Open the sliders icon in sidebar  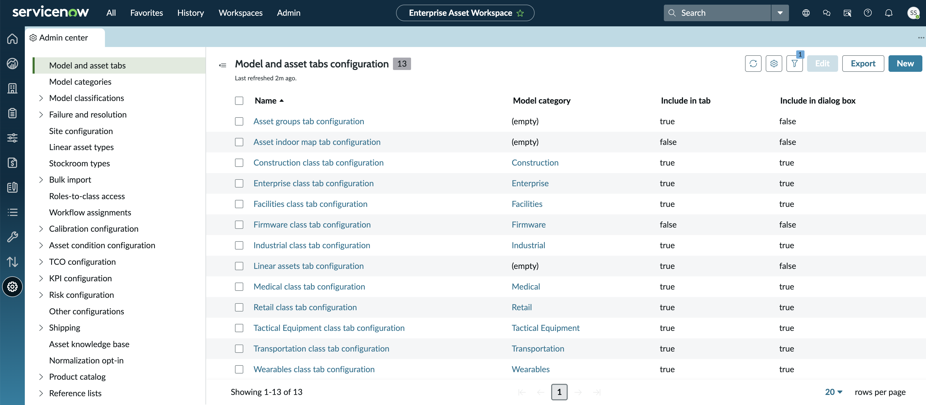12,138
